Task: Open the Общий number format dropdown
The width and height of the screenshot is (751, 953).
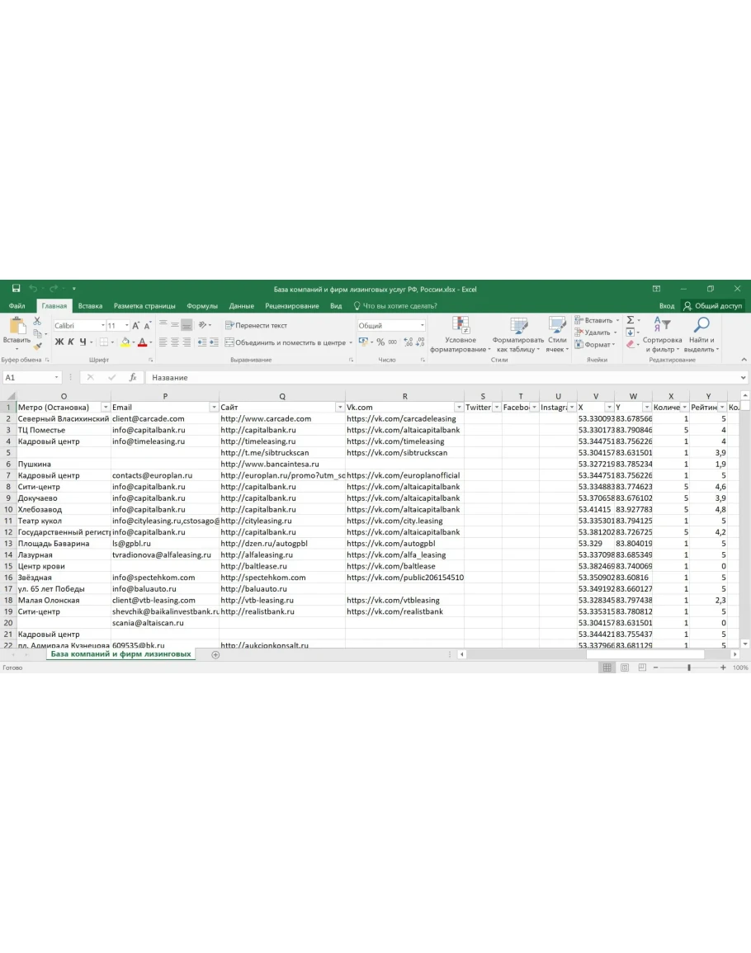Action: [x=422, y=326]
